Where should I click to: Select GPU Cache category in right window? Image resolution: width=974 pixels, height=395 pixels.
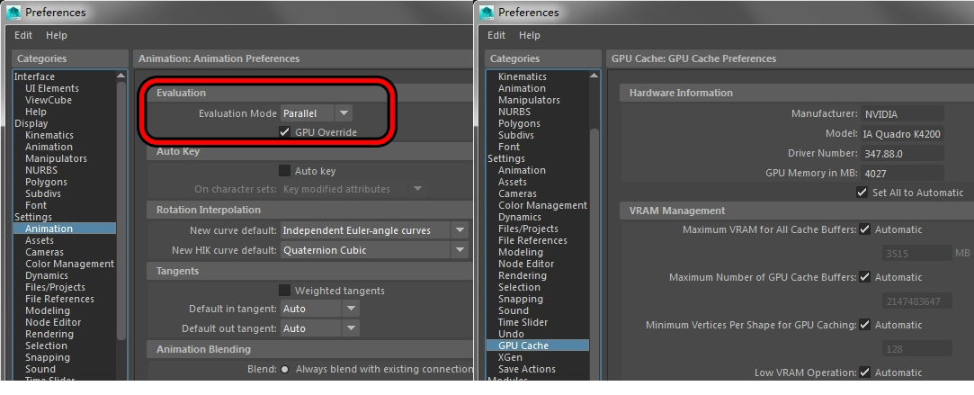tap(538, 346)
